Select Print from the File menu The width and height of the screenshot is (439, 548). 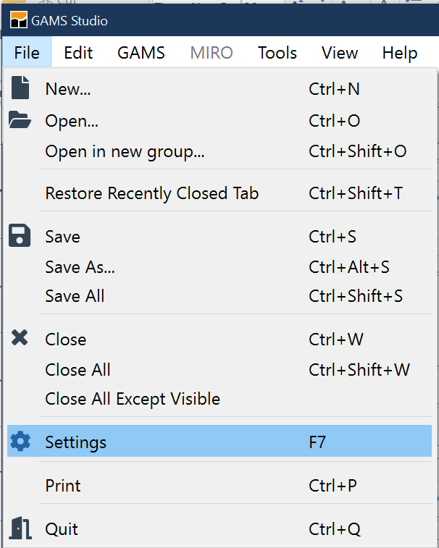[x=63, y=486]
